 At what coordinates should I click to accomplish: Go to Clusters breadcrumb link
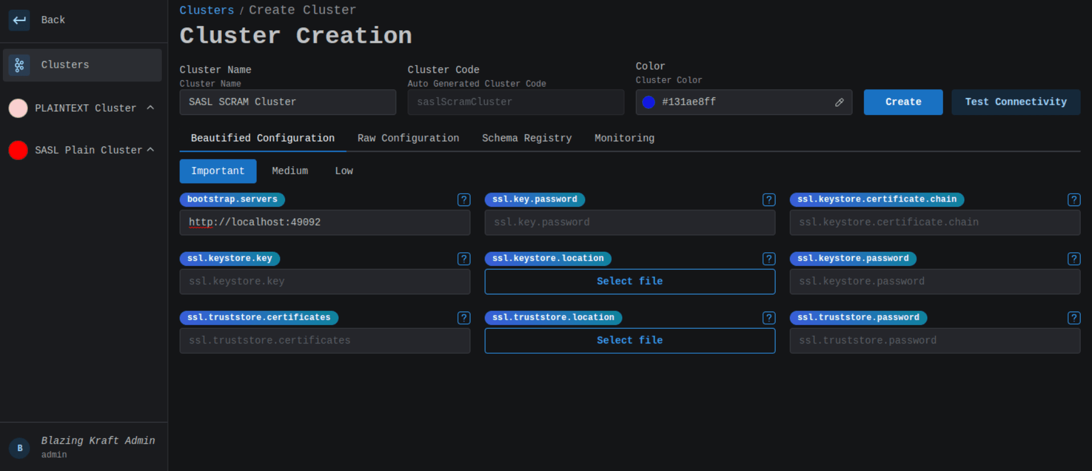point(206,10)
